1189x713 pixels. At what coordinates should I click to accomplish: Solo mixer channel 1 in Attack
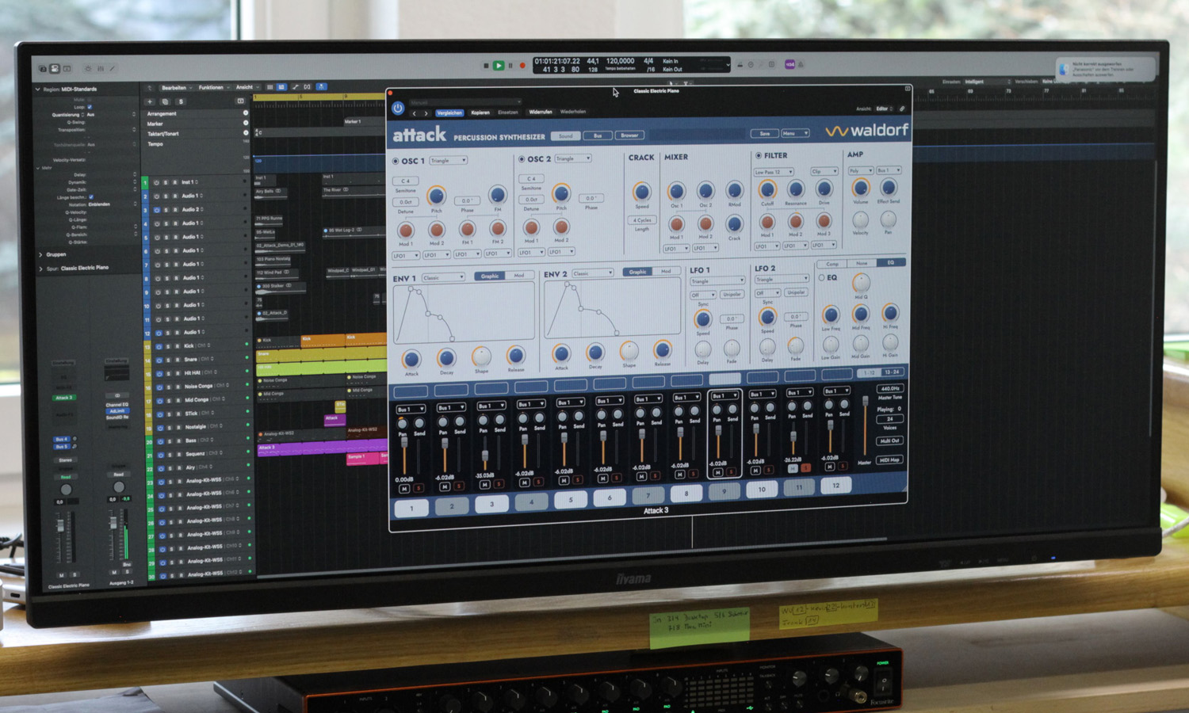coord(418,489)
